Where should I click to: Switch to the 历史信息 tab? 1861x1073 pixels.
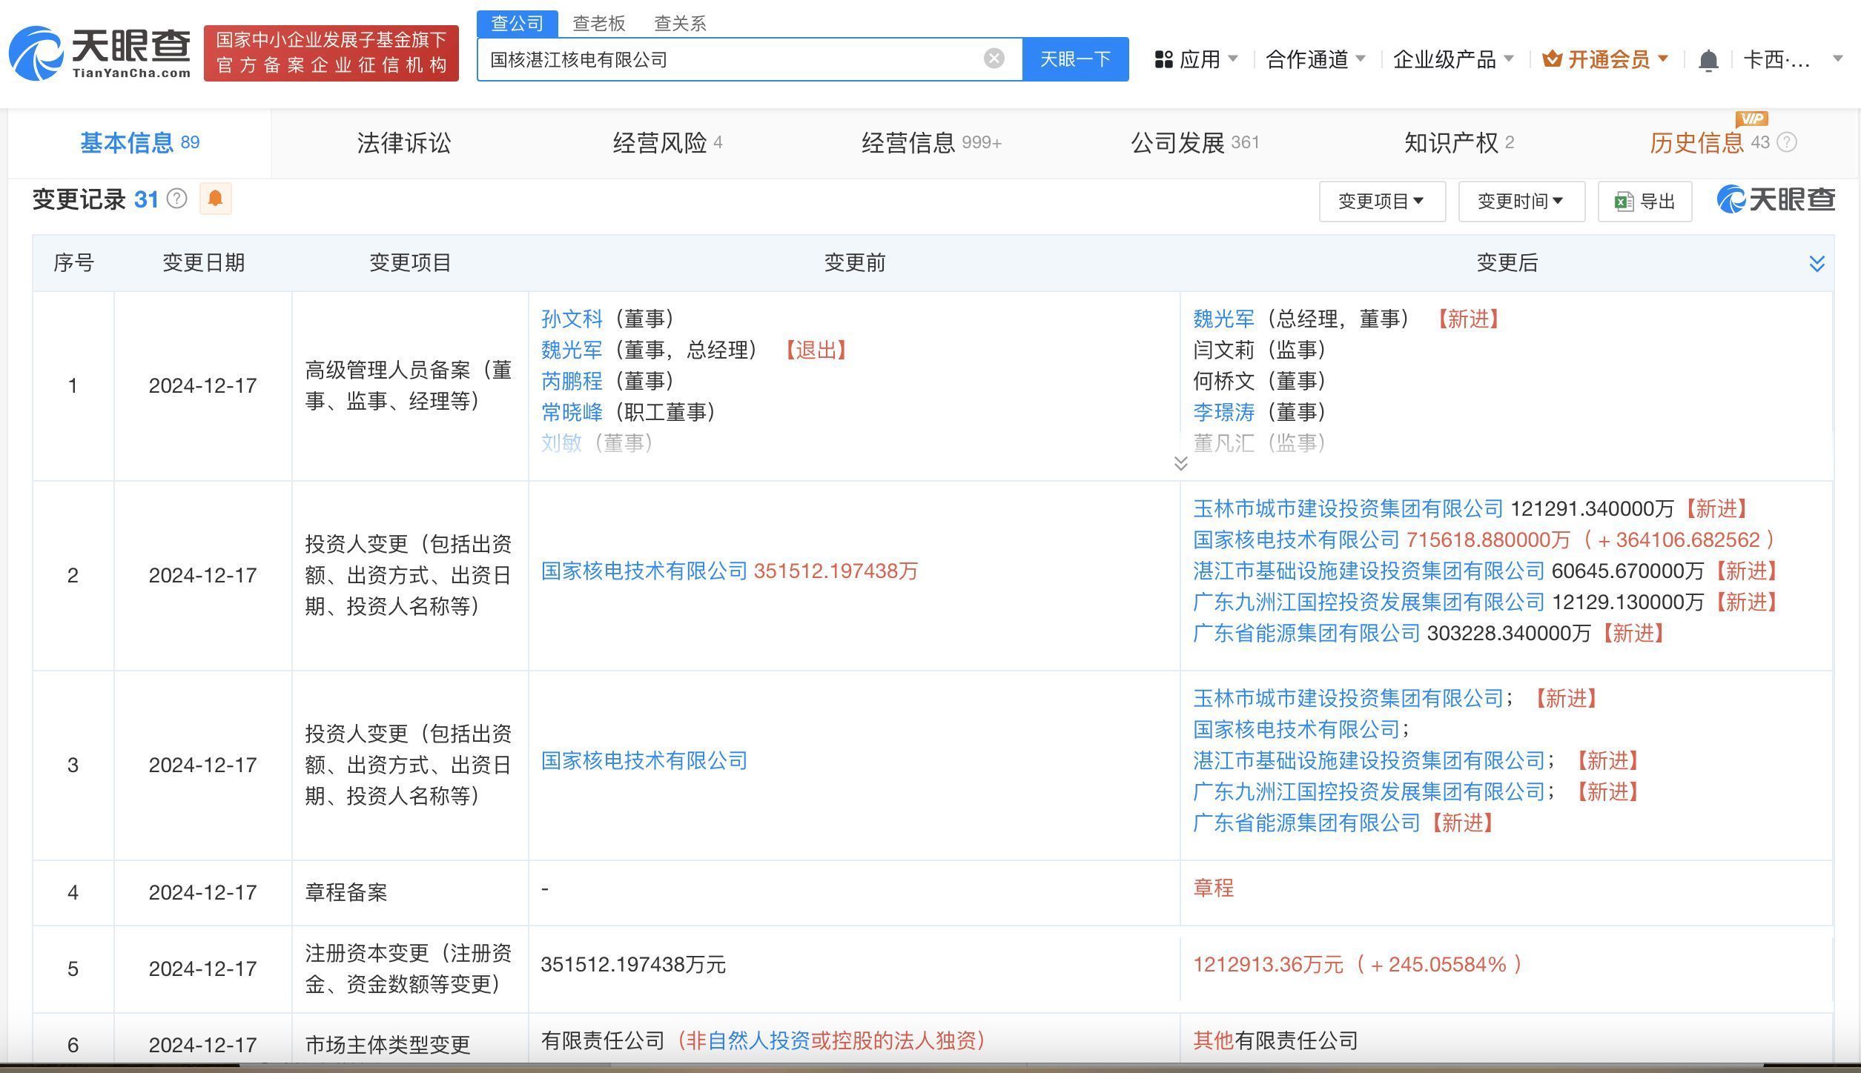1708,142
